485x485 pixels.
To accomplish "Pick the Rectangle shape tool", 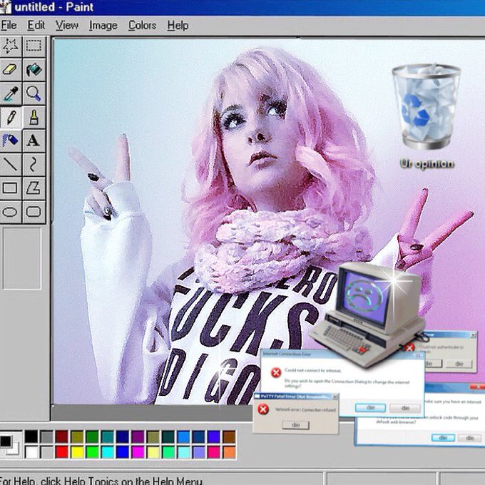I will click(11, 188).
